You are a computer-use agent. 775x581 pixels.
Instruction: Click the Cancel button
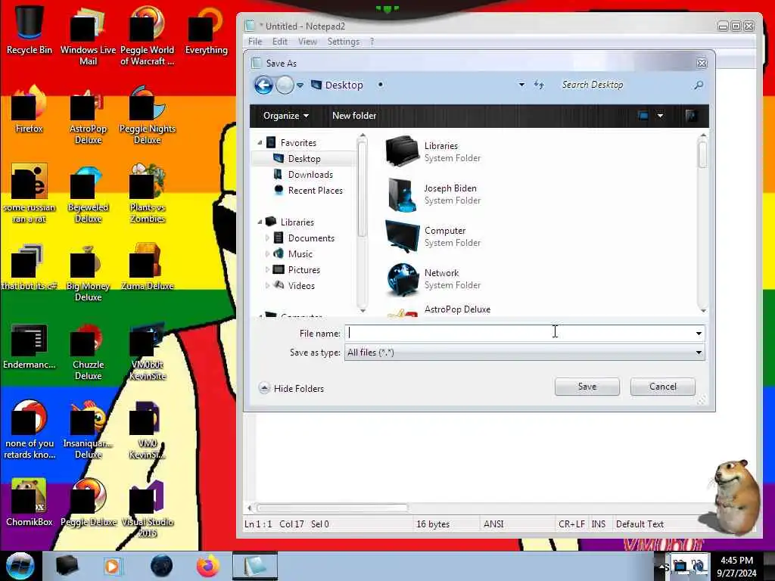pyautogui.click(x=662, y=387)
